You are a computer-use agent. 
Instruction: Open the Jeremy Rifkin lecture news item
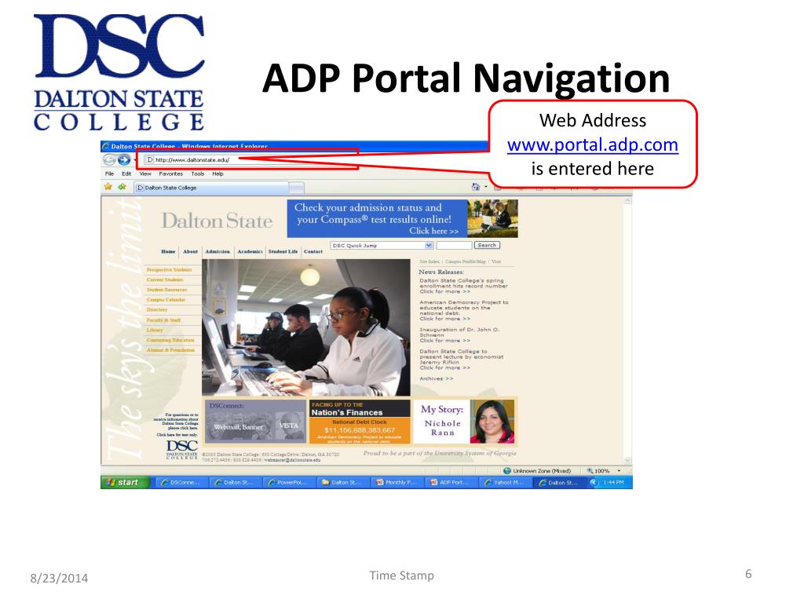point(462,360)
